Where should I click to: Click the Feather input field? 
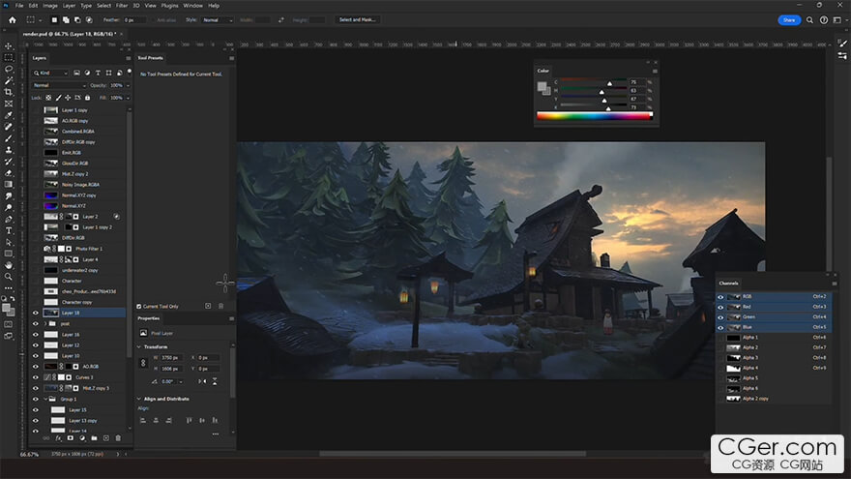(x=134, y=20)
